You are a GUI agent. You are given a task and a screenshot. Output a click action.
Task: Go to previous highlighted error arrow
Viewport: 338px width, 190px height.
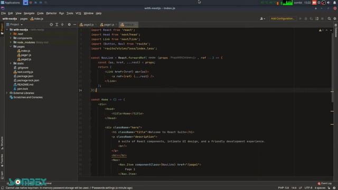pyautogui.click(x=326, y=30)
